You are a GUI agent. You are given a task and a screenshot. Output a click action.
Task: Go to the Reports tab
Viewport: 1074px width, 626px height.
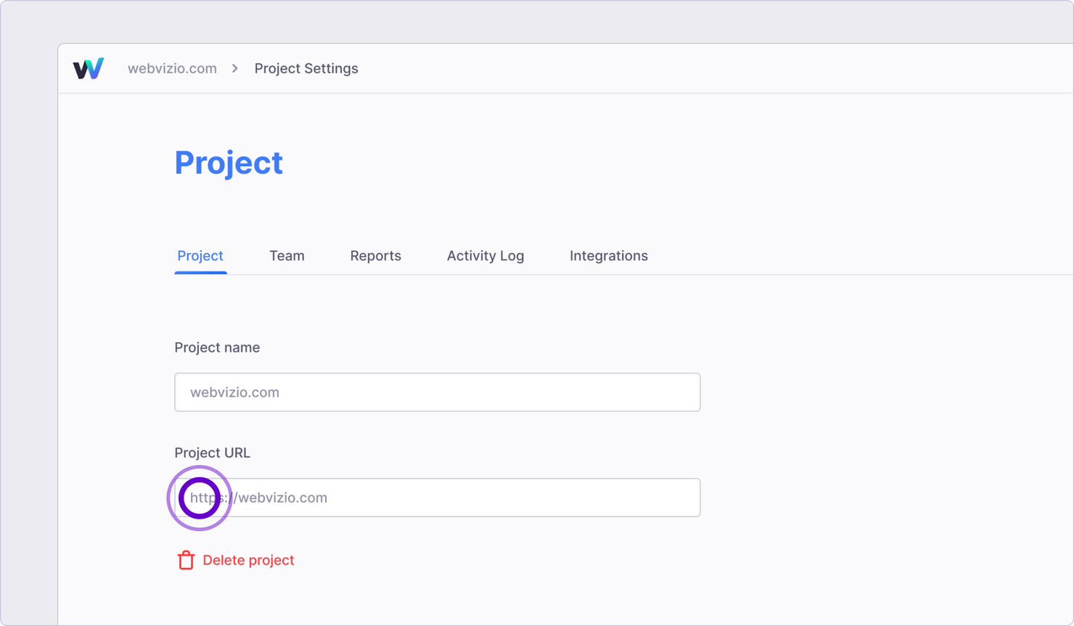point(375,256)
